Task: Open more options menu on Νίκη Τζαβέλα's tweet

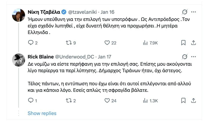Action: click(193, 12)
